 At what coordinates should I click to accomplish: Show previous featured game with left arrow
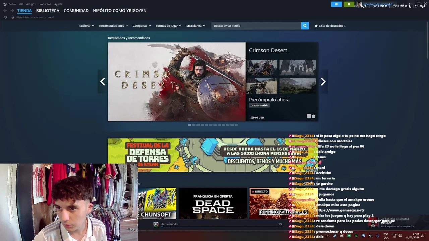[x=103, y=82]
